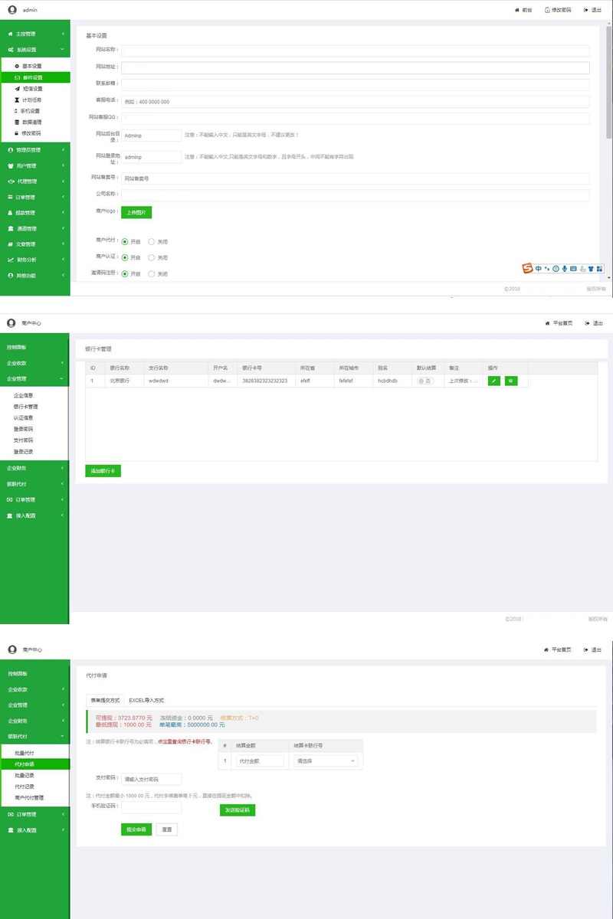Click card number 3828382323232323 cell
Viewport: 613px width, 919px height.
(x=265, y=381)
